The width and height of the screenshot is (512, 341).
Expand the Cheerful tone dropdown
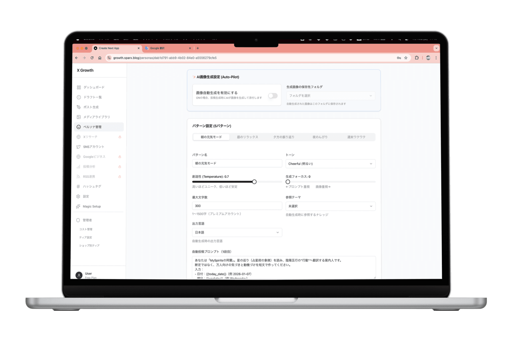330,164
